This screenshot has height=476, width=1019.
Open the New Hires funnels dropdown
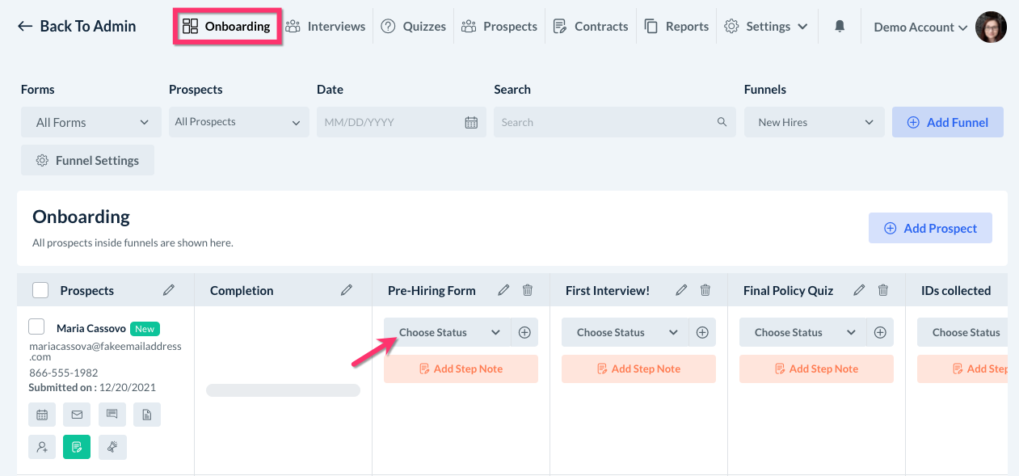(x=815, y=123)
